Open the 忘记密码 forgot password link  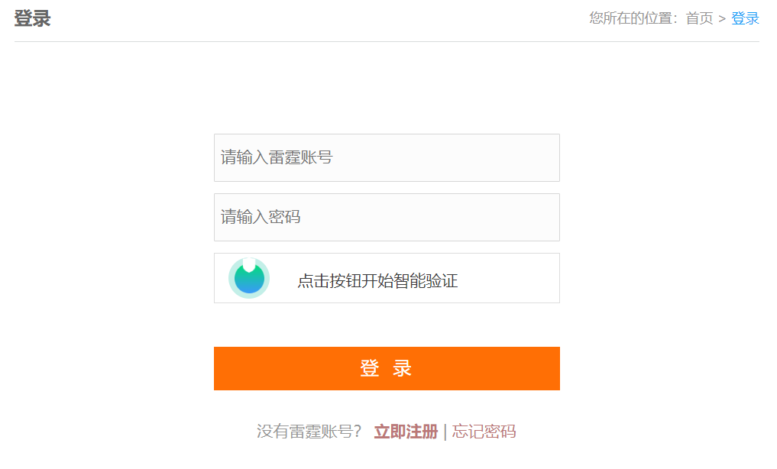484,432
